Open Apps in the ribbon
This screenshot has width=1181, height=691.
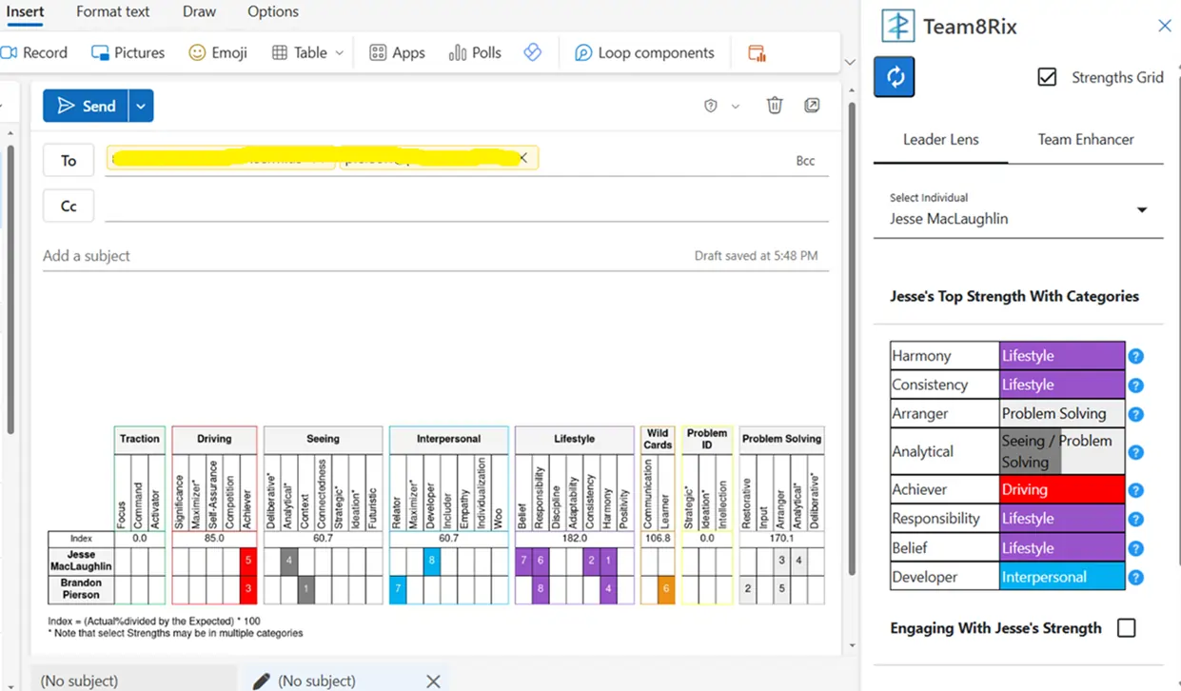point(397,52)
